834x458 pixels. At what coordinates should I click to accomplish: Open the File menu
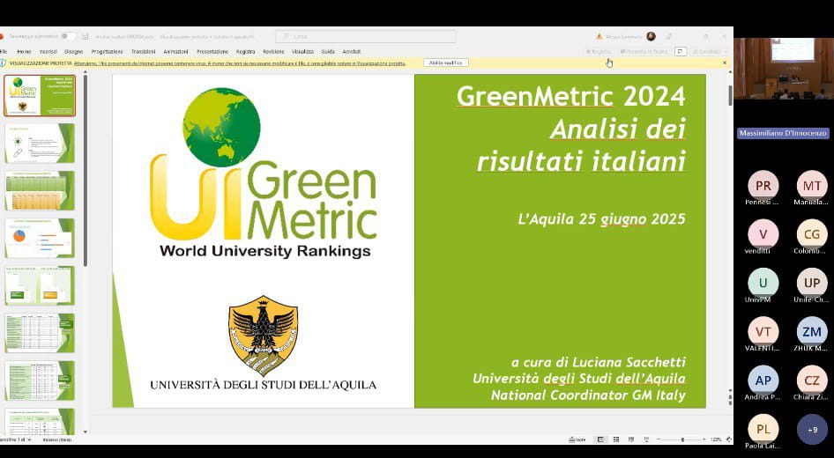[4, 52]
